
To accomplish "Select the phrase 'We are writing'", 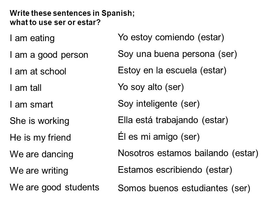I will (x=39, y=171).
